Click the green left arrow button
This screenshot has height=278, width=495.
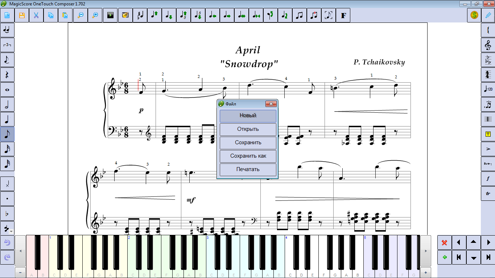pos(445,257)
